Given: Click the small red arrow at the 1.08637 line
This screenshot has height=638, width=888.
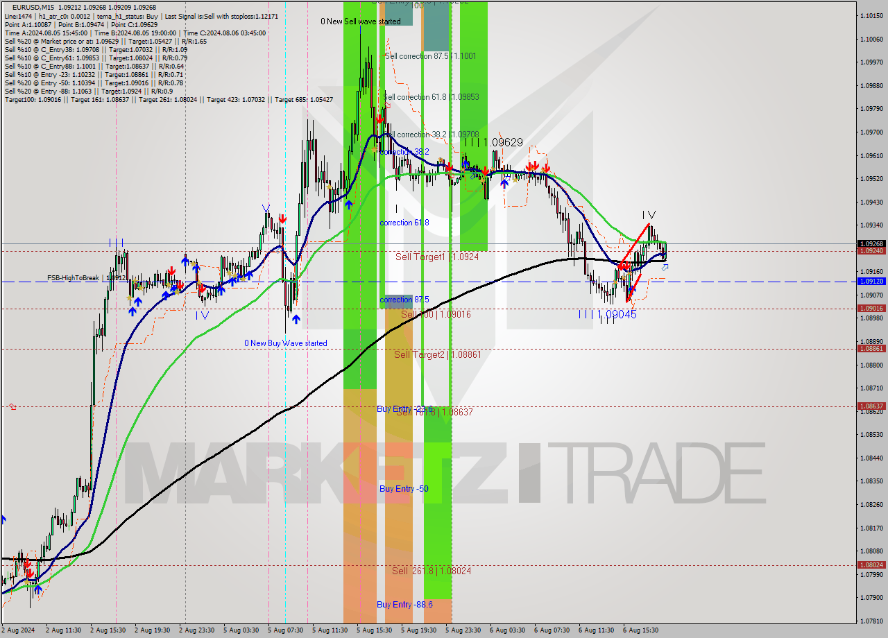Looking at the screenshot, I should click(12, 407).
